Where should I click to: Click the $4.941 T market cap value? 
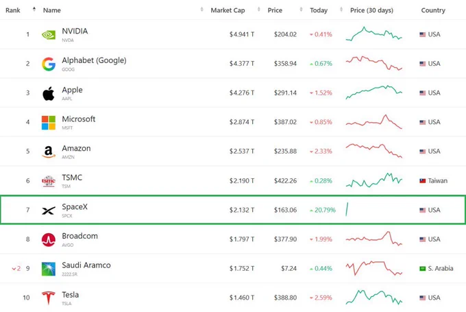pos(242,34)
